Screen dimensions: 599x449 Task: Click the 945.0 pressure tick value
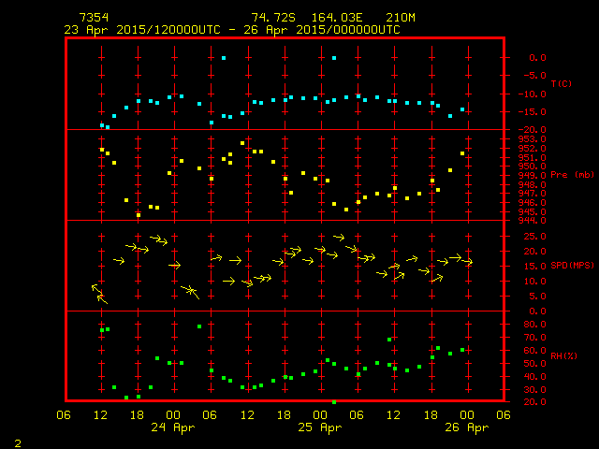[533, 211]
